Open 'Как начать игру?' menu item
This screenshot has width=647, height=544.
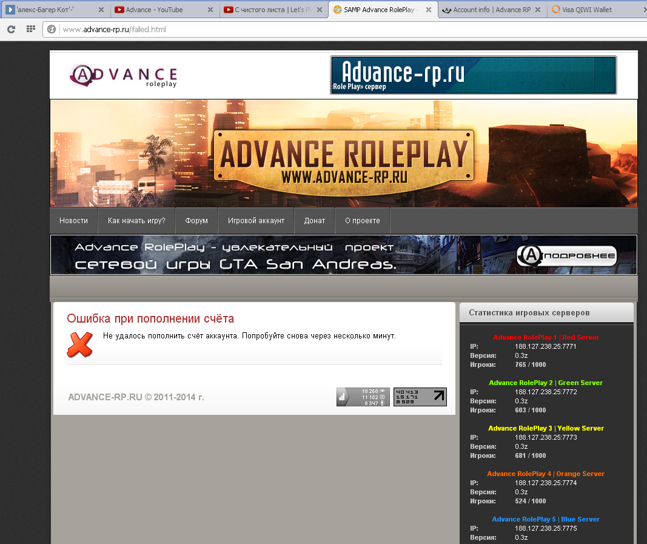136,221
